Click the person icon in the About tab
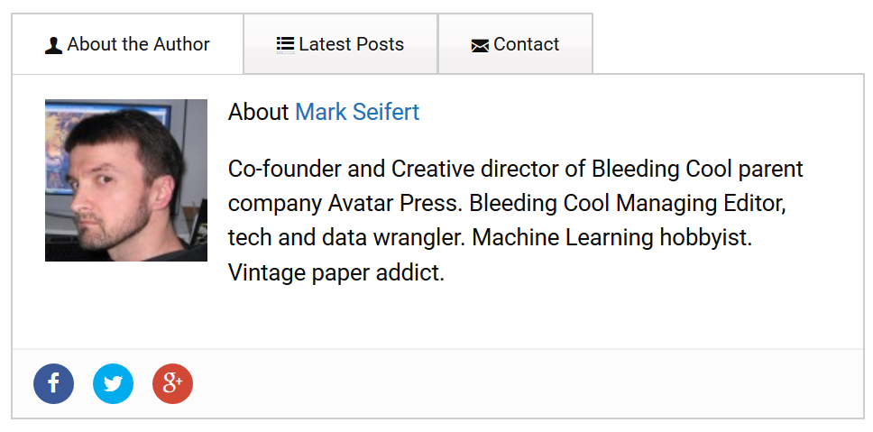 click(53, 45)
